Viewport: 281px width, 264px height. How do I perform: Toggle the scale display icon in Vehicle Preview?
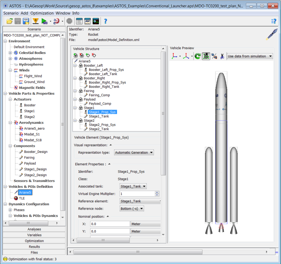214,56
